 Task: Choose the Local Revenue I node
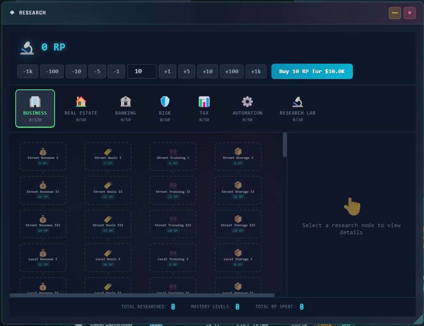43,258
